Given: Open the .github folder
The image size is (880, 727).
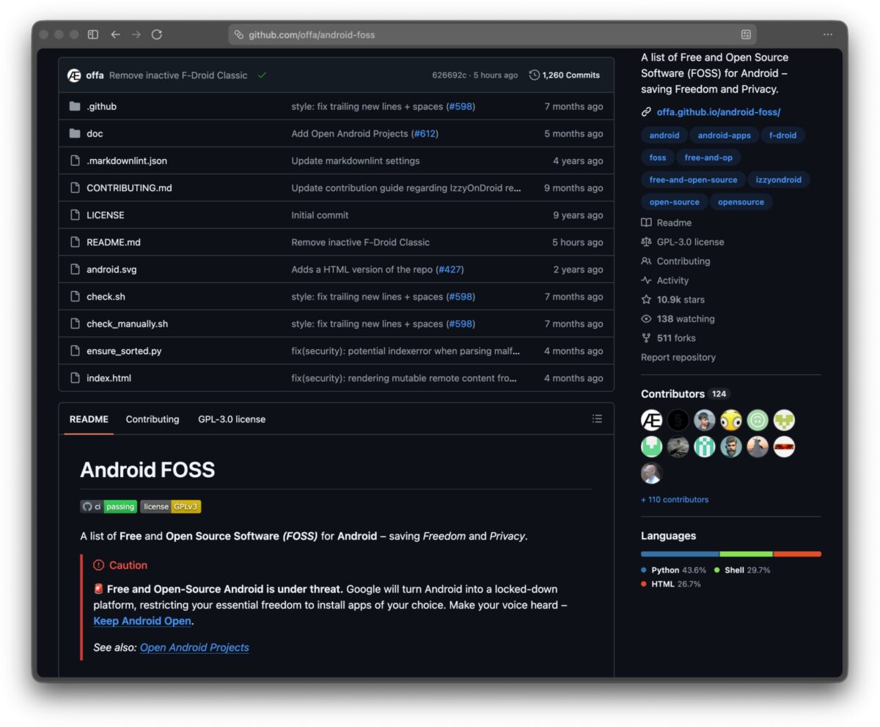Looking at the screenshot, I should [x=101, y=107].
